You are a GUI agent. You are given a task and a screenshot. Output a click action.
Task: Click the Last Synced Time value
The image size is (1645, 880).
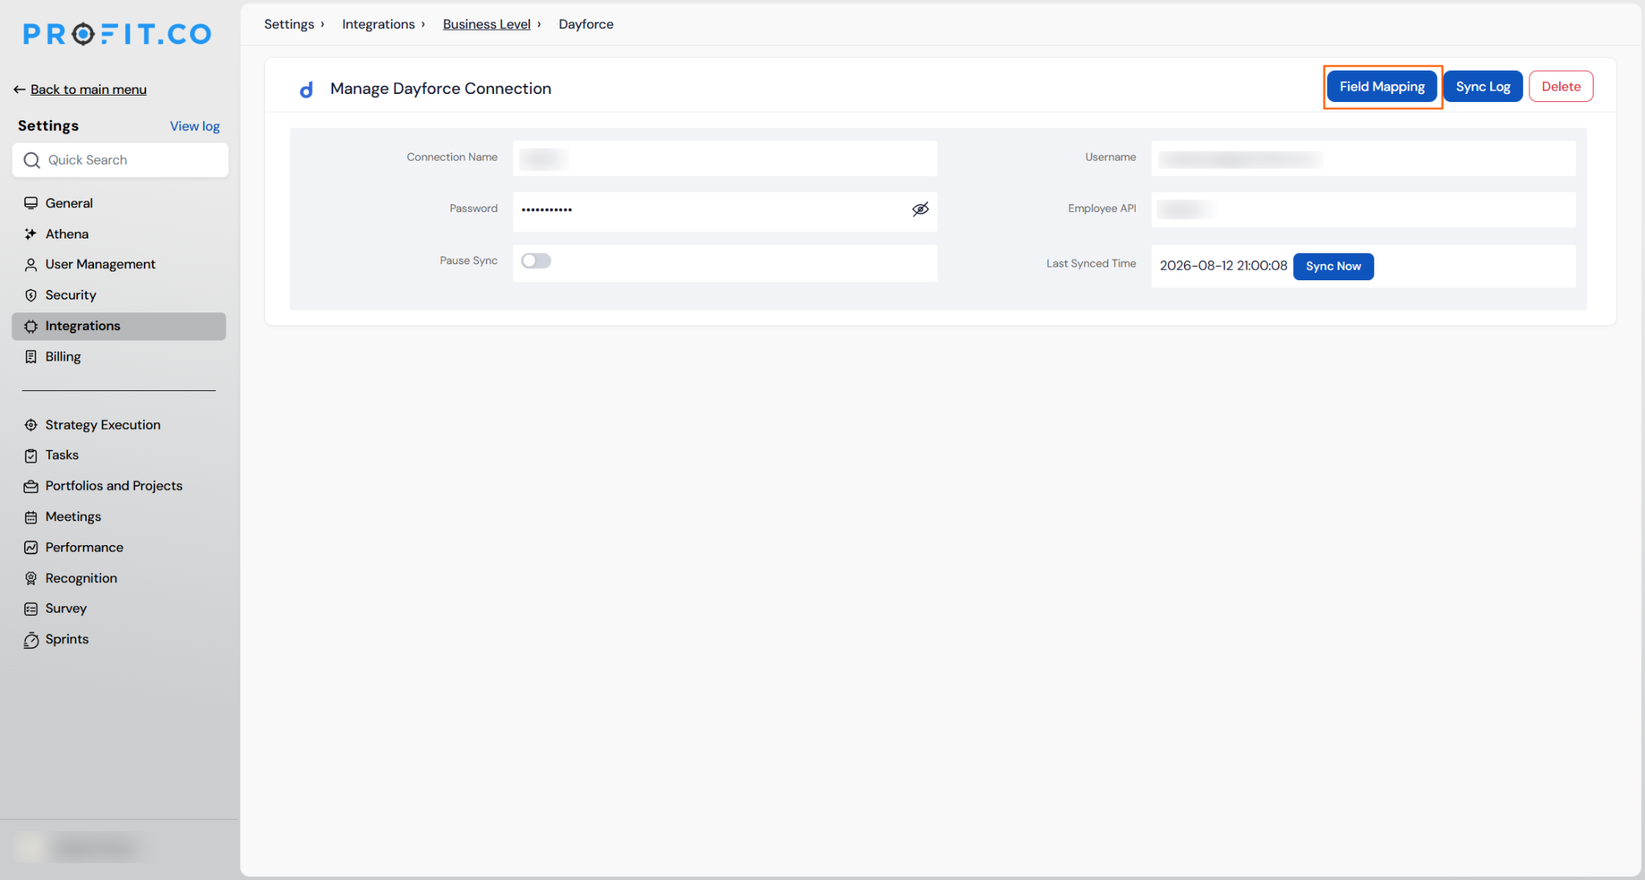coord(1223,266)
